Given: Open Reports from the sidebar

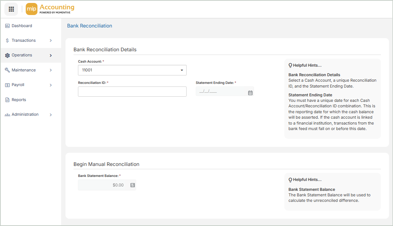Looking at the screenshot, I should (x=19, y=100).
